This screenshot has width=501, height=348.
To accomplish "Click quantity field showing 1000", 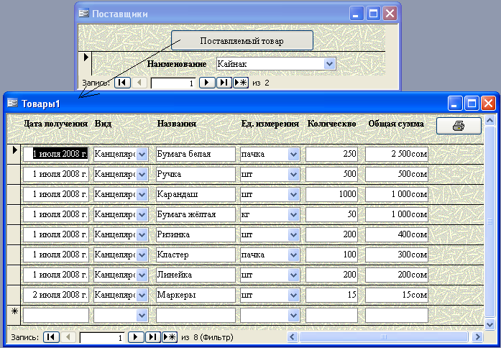I will (x=331, y=194).
